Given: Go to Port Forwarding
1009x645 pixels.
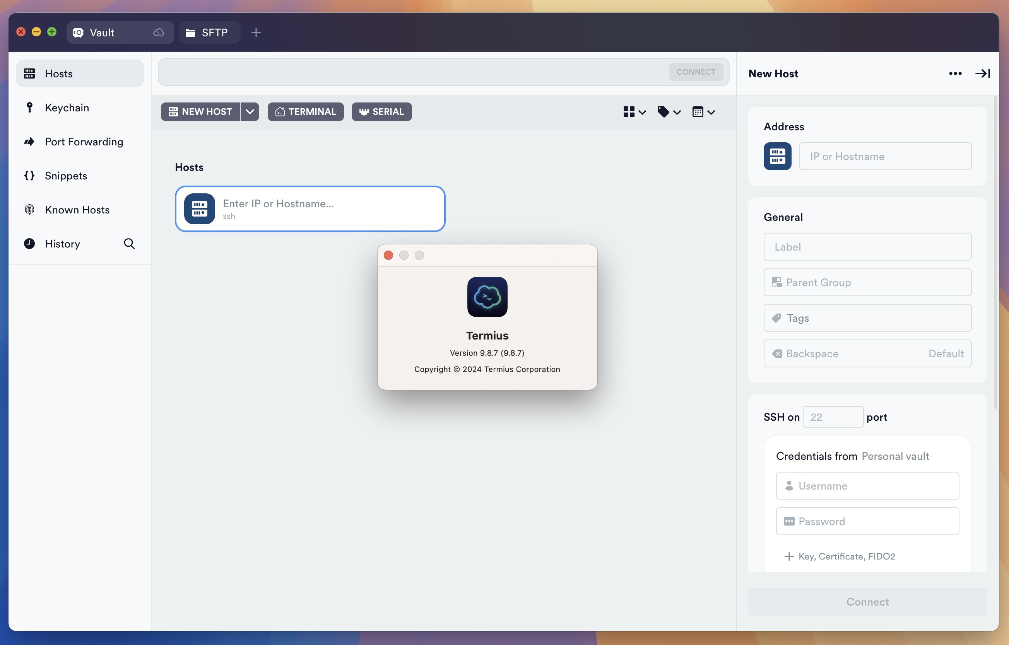Looking at the screenshot, I should tap(80, 142).
